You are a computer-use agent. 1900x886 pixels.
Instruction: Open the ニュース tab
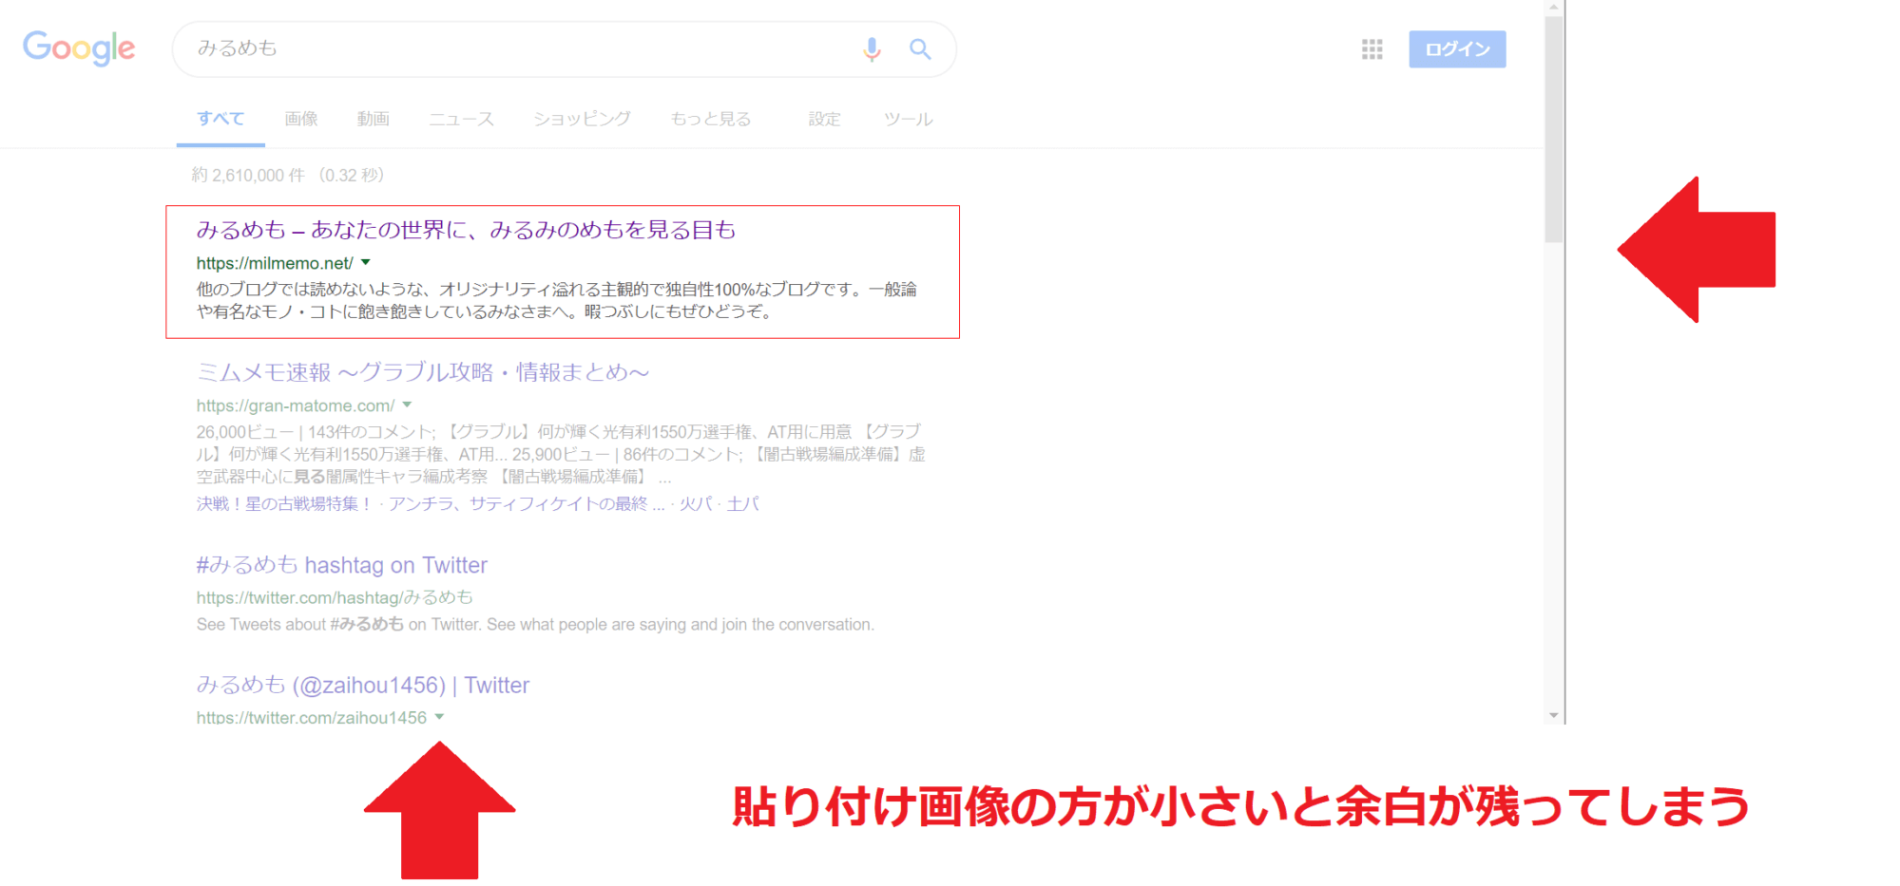tap(461, 119)
